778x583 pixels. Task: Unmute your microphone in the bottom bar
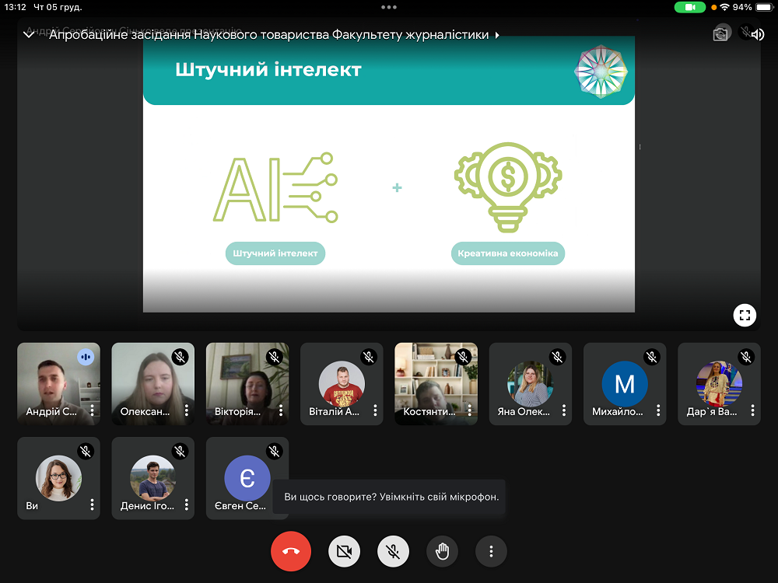(393, 551)
